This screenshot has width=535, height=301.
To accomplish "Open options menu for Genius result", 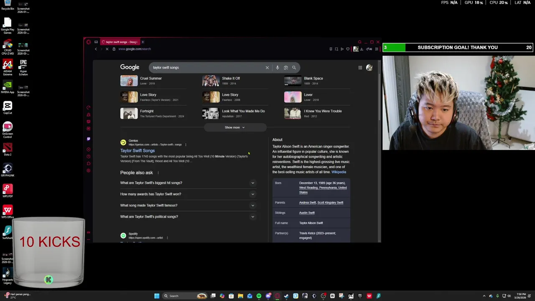I will [186, 145].
